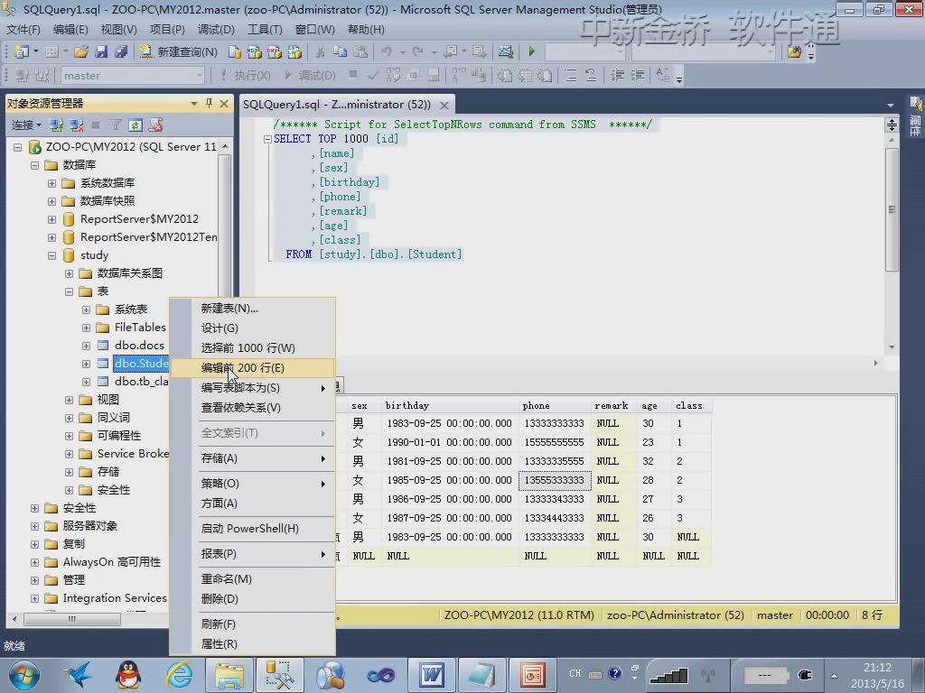The width and height of the screenshot is (925, 693).
Task: Click the Uncomment Lines toolbar icon
Action: click(x=591, y=76)
